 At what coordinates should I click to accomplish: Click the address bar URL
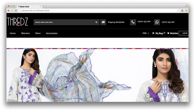point(35,11)
